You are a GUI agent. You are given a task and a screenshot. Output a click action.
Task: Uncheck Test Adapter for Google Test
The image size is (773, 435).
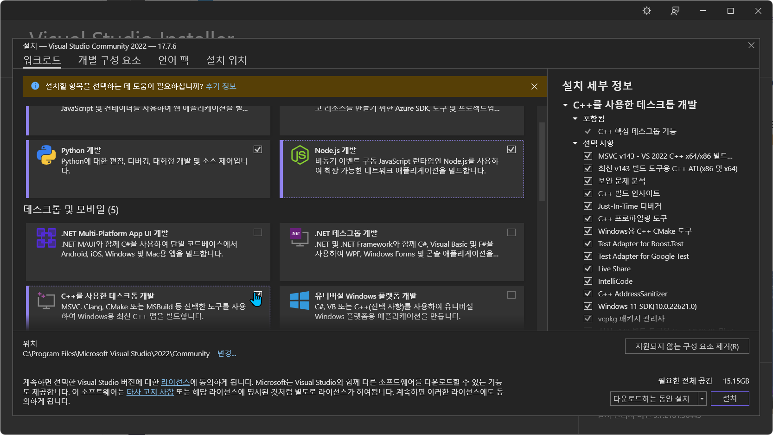point(588,256)
